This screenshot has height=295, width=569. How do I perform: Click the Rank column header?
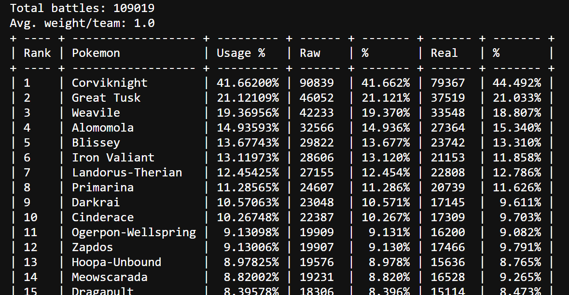pos(37,53)
